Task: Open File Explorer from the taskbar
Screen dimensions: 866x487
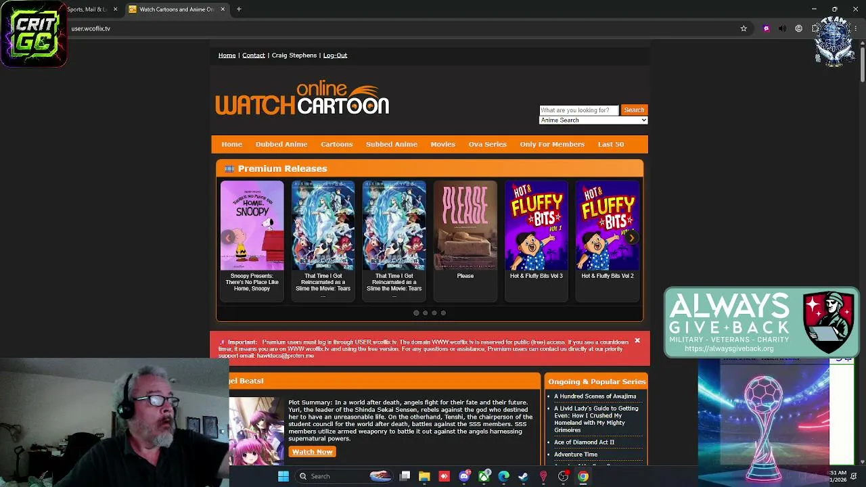Action: (424, 476)
